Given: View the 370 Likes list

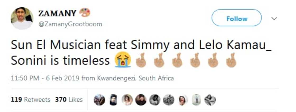Looking at the screenshot, I should pos(69,100).
